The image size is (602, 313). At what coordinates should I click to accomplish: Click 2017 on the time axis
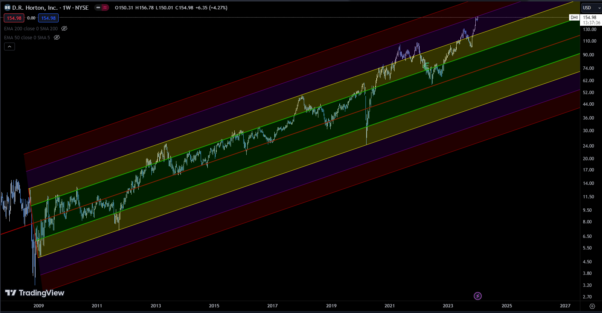coord(272,306)
